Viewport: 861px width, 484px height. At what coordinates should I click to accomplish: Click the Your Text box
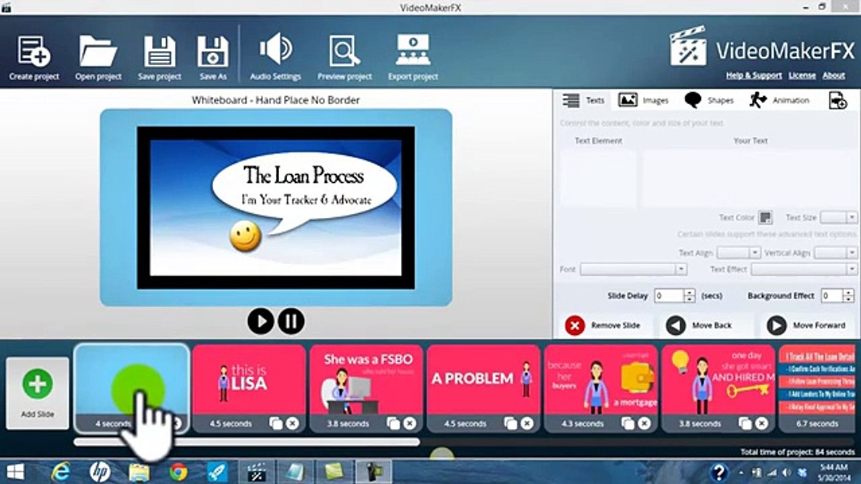tap(749, 177)
